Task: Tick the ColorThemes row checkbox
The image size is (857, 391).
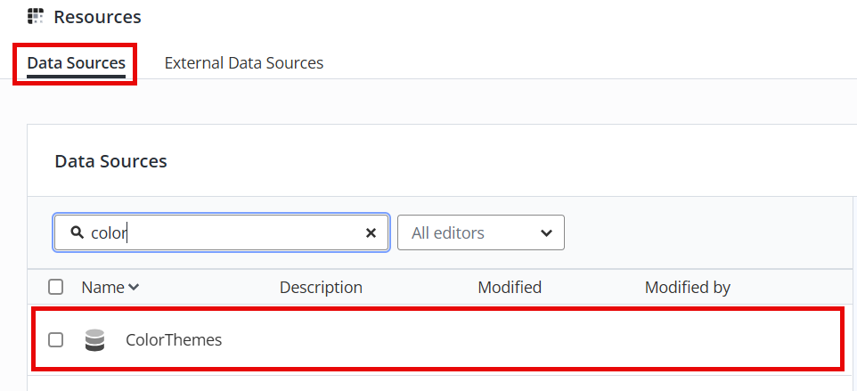Action: pyautogui.click(x=56, y=339)
